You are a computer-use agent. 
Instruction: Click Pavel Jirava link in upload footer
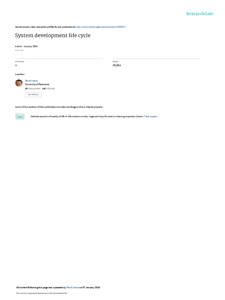tap(73, 287)
